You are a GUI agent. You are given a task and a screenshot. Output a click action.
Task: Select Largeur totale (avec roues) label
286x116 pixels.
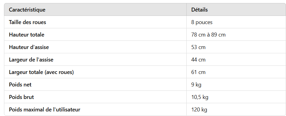41,72
